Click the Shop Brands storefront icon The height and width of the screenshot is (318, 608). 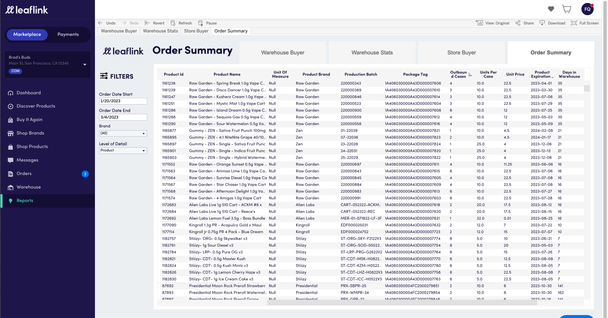point(11,133)
